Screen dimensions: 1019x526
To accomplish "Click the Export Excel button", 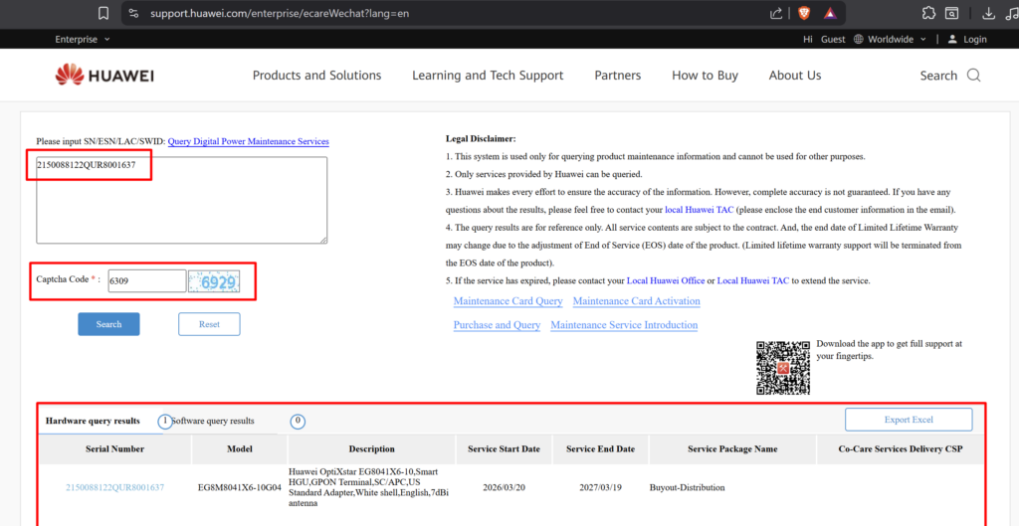I will point(909,420).
